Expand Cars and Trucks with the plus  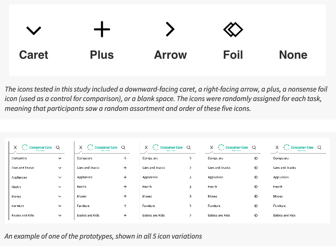coord(125,168)
